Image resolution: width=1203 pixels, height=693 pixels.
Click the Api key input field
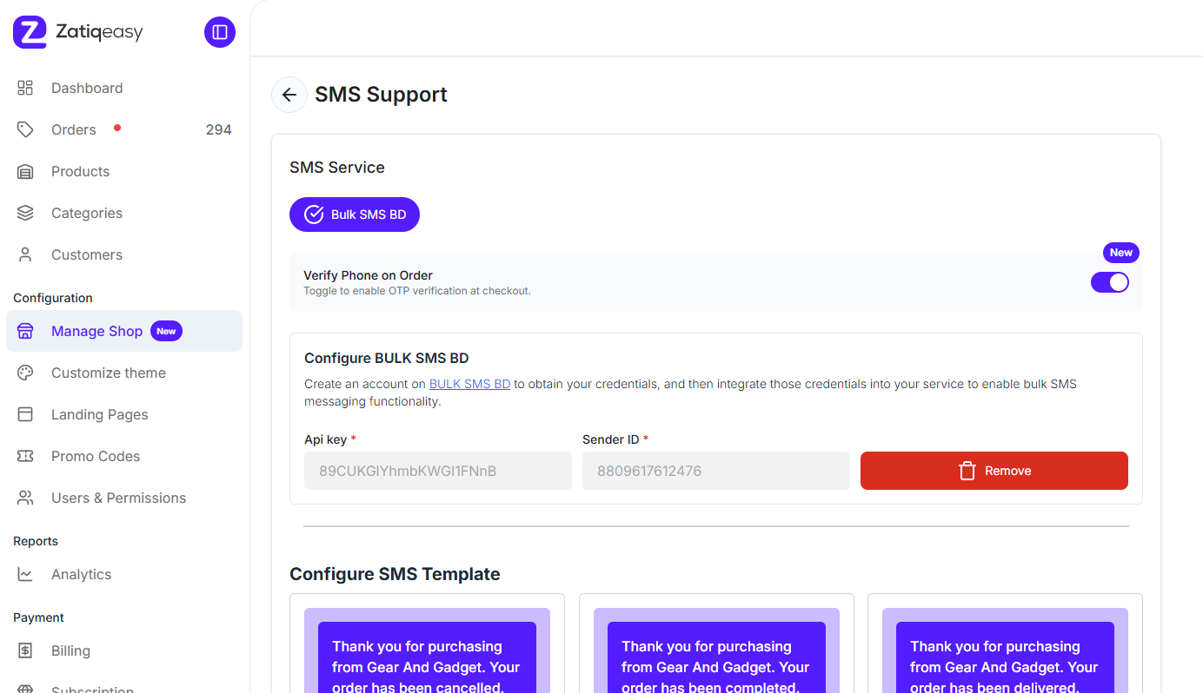click(437, 470)
